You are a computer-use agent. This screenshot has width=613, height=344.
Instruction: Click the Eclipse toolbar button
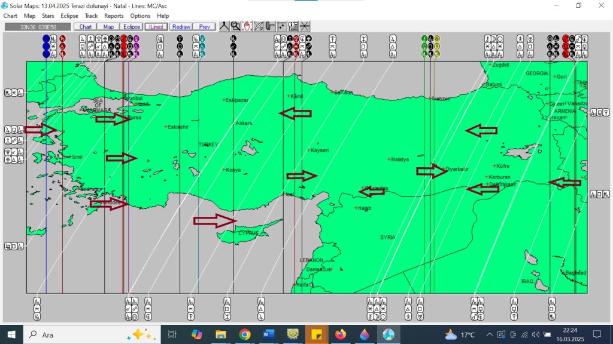click(131, 27)
